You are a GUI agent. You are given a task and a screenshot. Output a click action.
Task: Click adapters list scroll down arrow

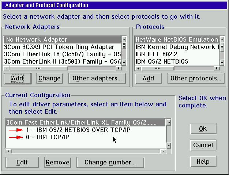pos(124,63)
